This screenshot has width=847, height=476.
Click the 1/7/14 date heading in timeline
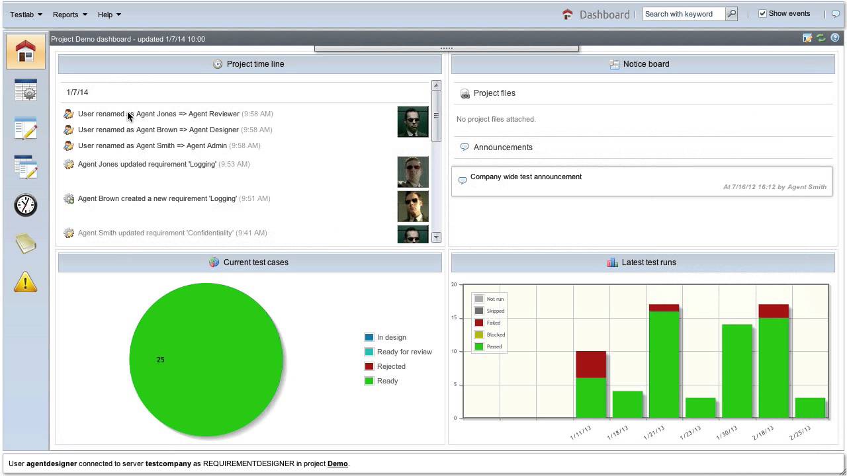click(77, 93)
